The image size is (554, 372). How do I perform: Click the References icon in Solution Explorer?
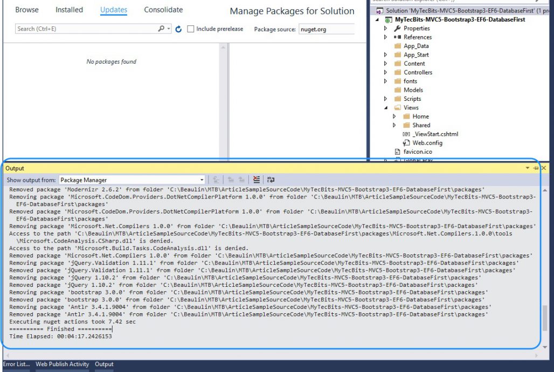[x=398, y=37]
